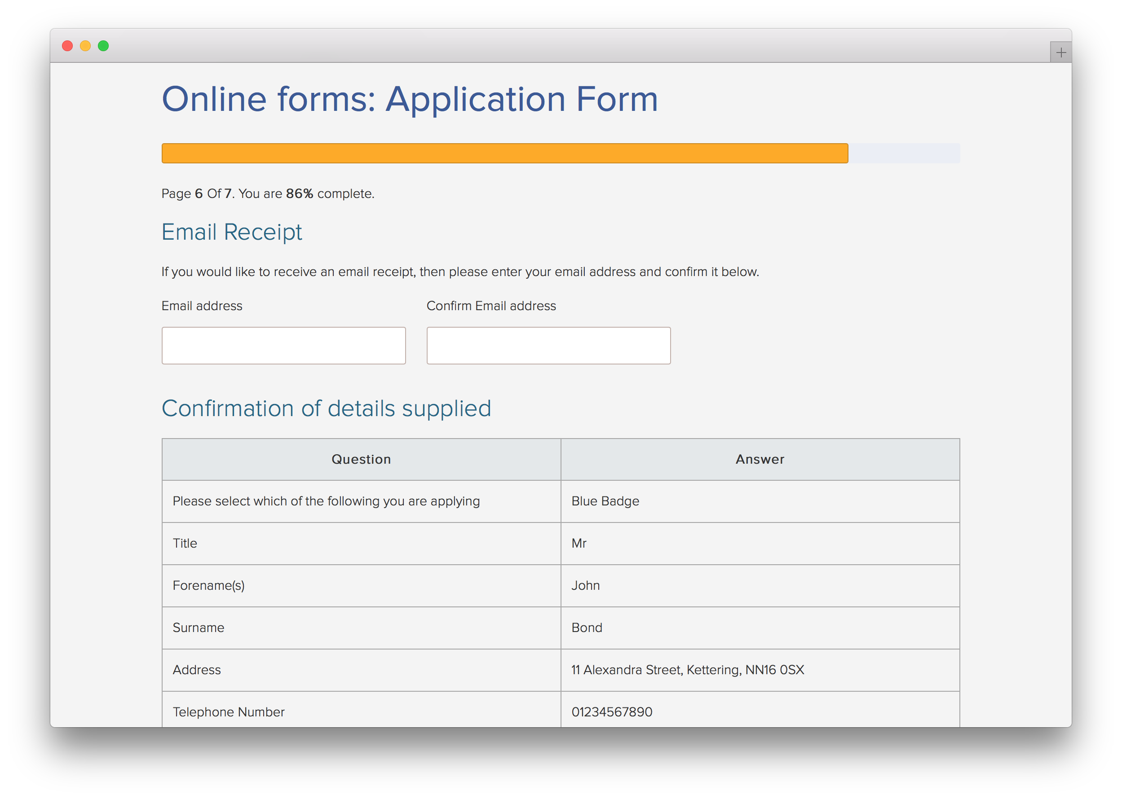Click the Bond surname answer
This screenshot has height=799, width=1122.
pyautogui.click(x=586, y=628)
